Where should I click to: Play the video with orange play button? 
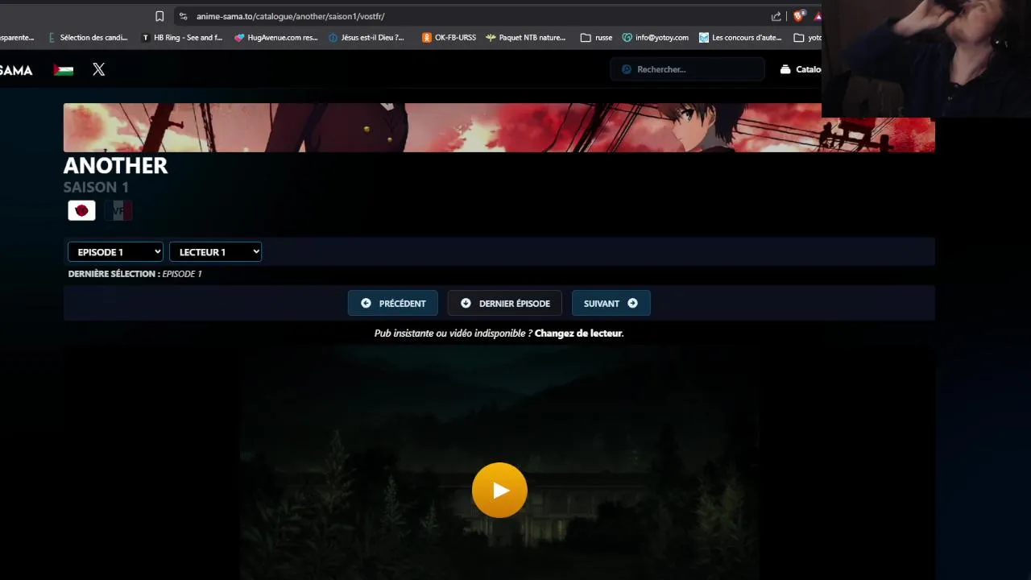click(x=499, y=490)
